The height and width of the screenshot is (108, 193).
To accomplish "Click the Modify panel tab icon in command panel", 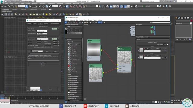I will pos(179,18).
